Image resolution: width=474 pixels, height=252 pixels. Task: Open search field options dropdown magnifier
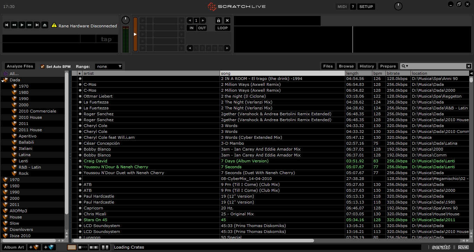point(405,66)
